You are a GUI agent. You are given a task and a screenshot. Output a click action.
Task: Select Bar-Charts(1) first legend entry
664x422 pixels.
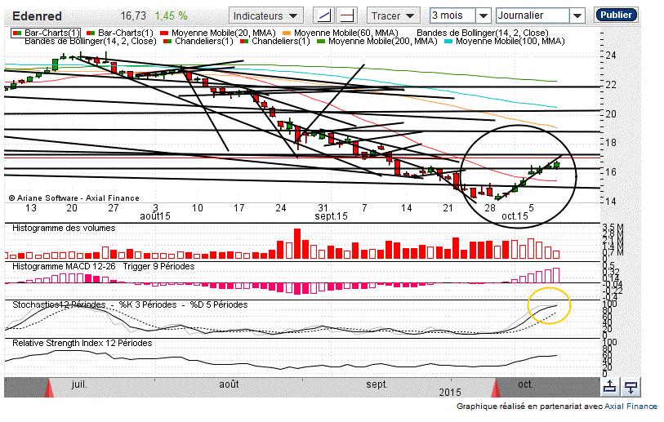click(47, 33)
